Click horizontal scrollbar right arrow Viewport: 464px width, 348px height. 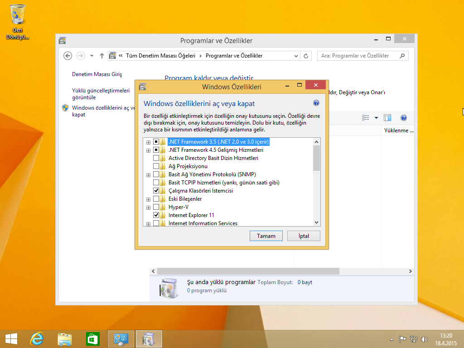point(410,271)
